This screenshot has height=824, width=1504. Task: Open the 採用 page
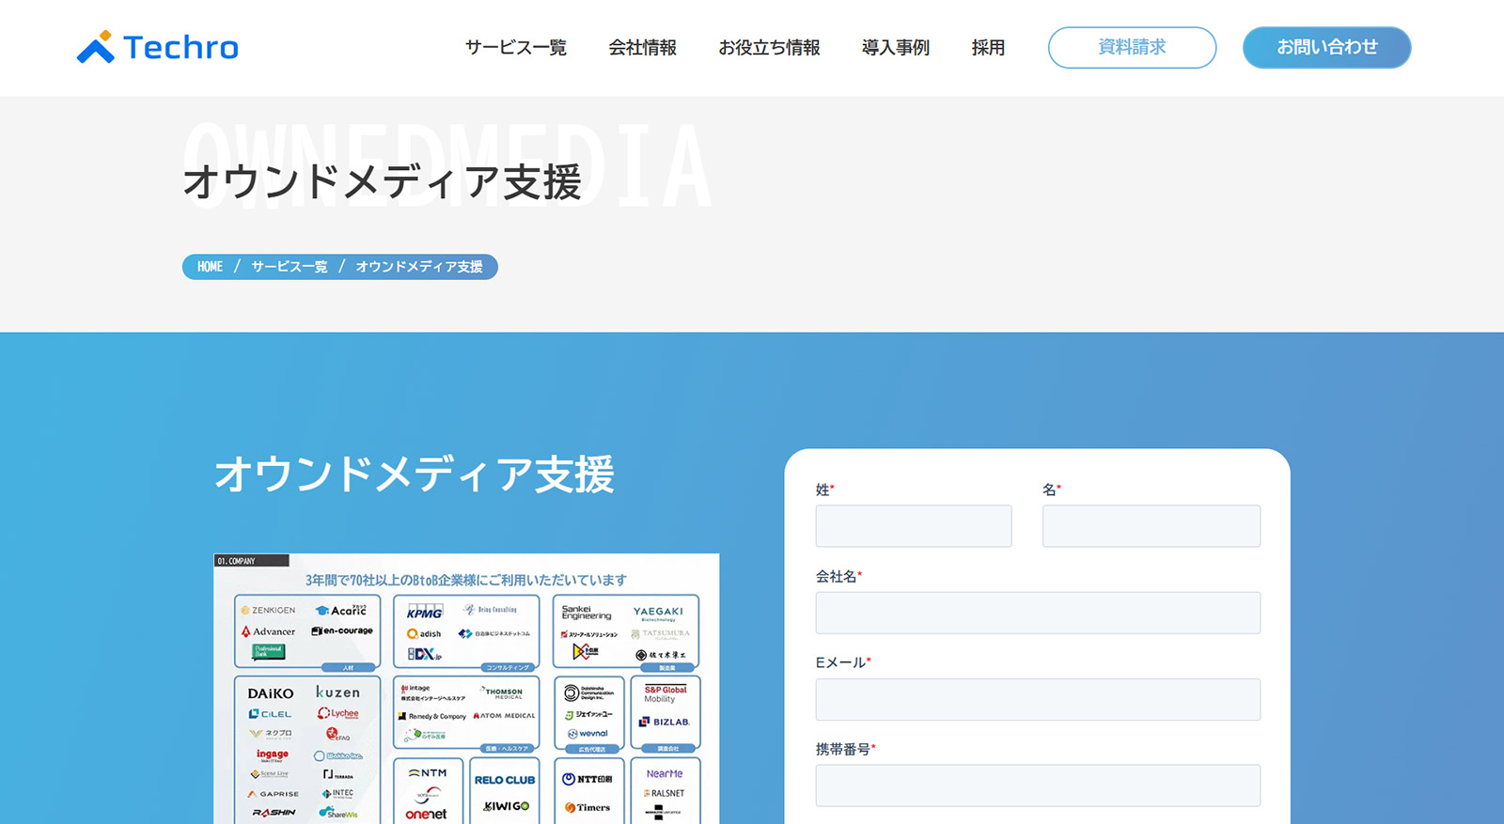988,47
